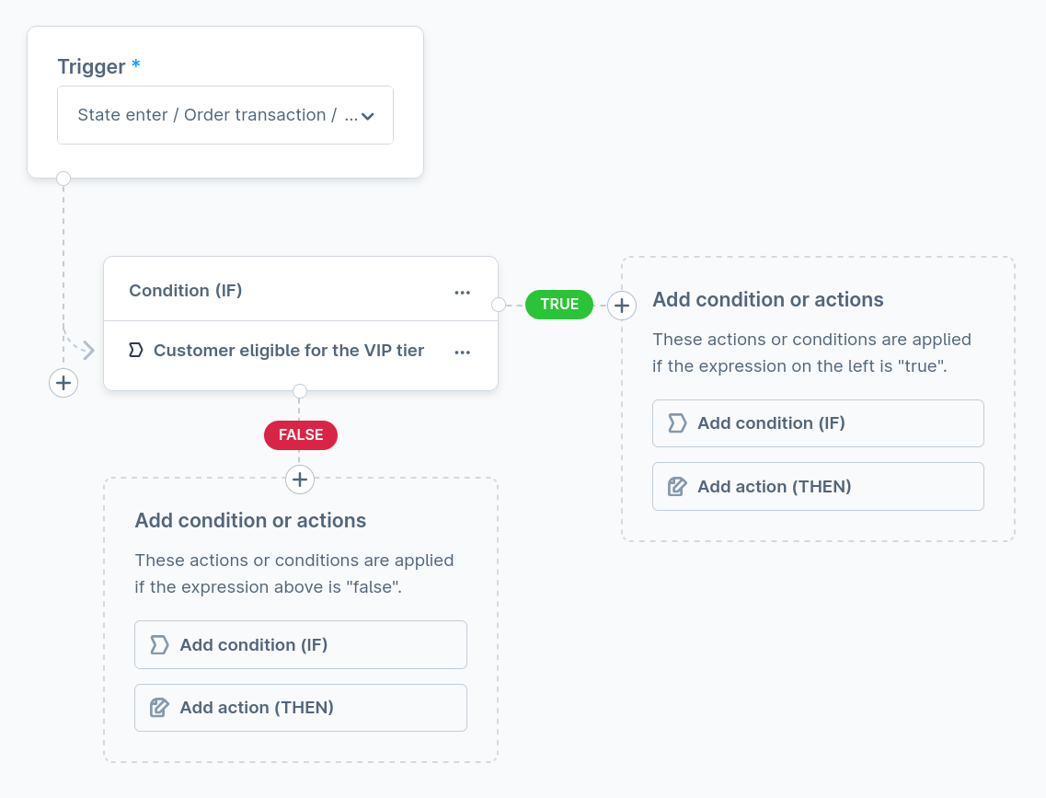Click the condition tag icon beside VIP tier condition
The image size is (1046, 798).
pos(135,350)
